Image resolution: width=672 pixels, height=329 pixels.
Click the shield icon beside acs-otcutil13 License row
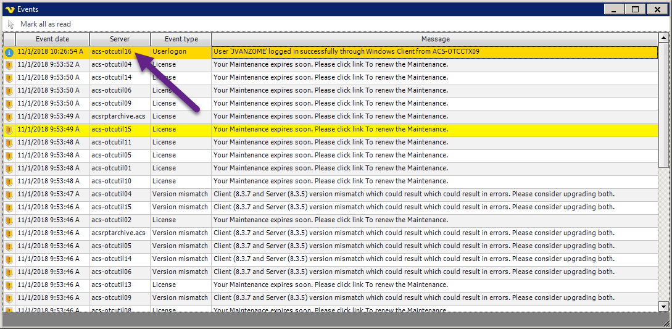coord(9,285)
